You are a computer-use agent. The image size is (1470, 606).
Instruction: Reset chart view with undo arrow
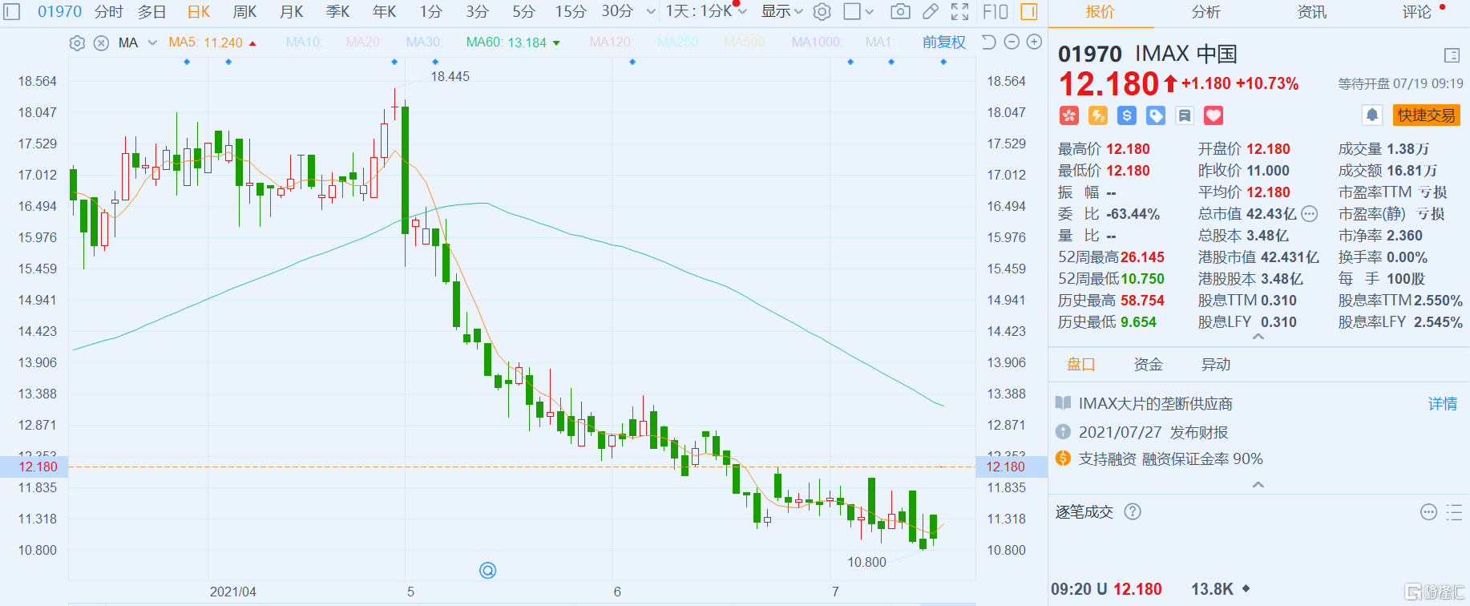tap(988, 42)
